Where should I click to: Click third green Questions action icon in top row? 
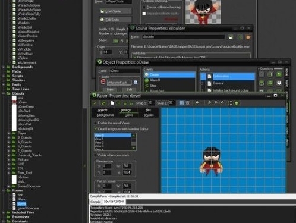coord(279,74)
